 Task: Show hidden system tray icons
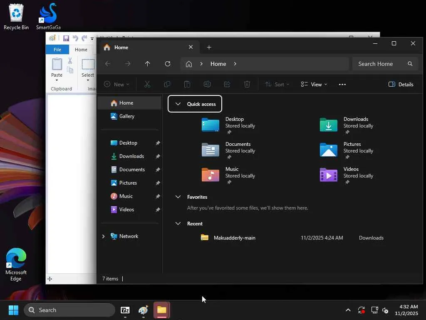point(348,310)
